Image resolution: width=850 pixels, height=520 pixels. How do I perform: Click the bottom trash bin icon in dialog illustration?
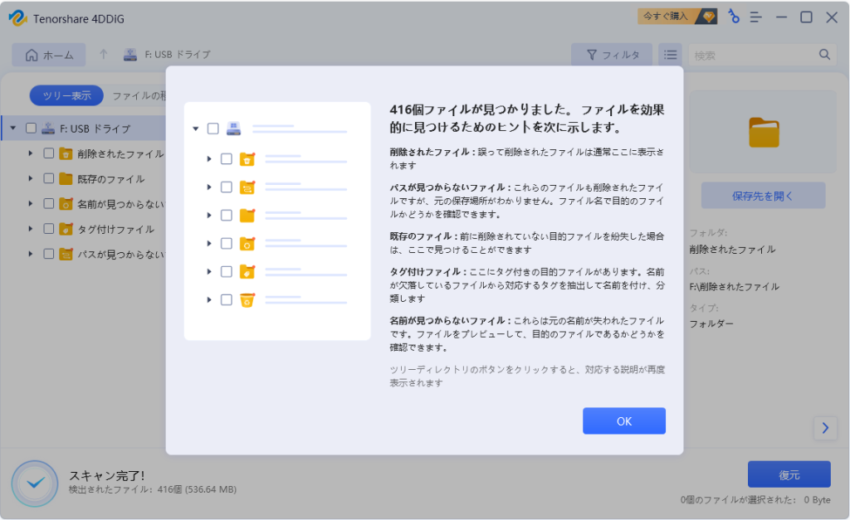(247, 299)
